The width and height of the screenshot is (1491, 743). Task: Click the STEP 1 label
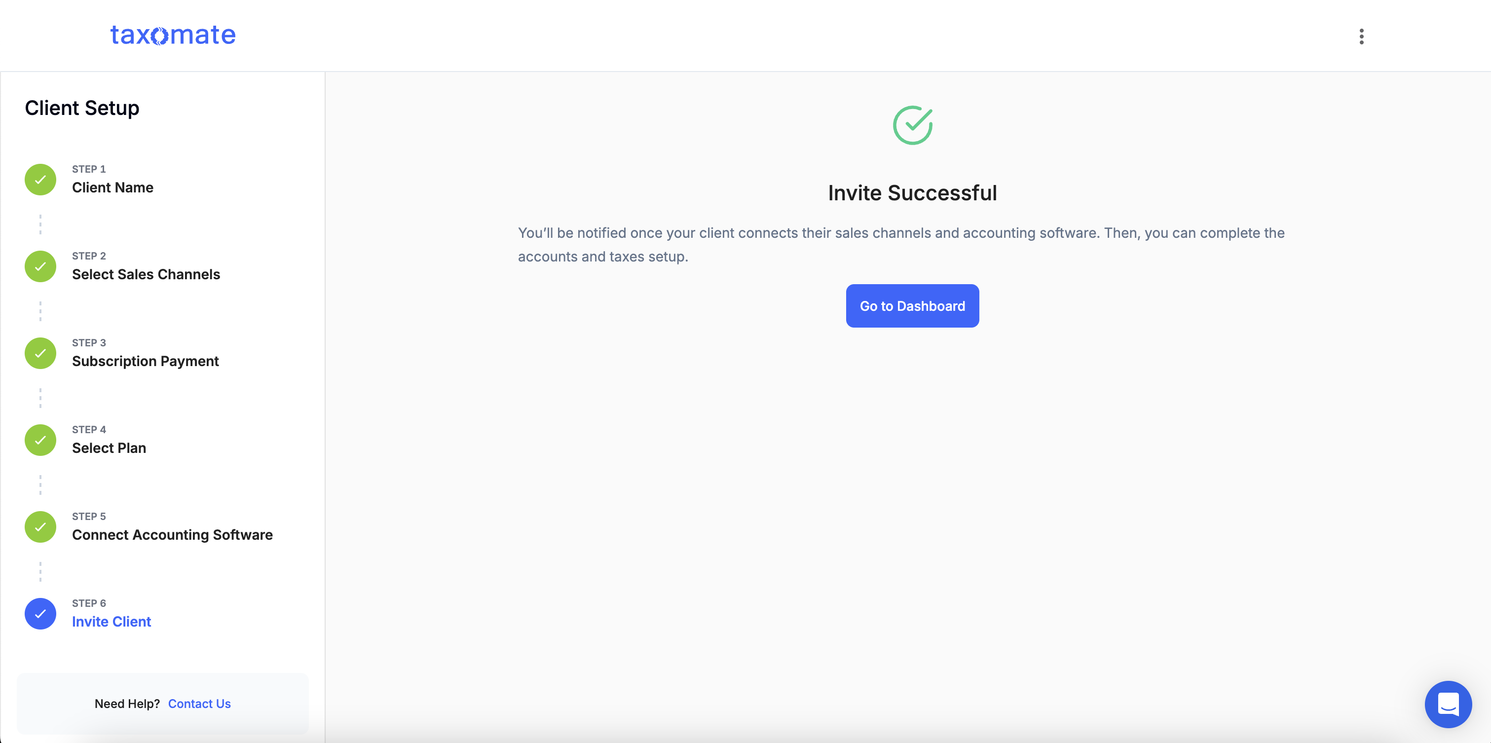(x=88, y=169)
